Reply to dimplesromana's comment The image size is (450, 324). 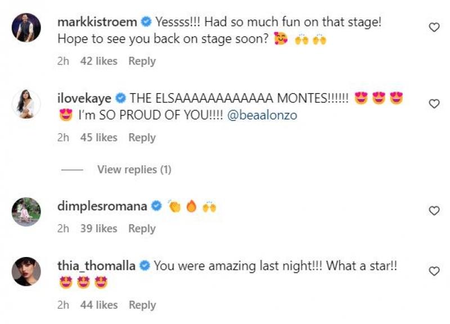click(142, 228)
